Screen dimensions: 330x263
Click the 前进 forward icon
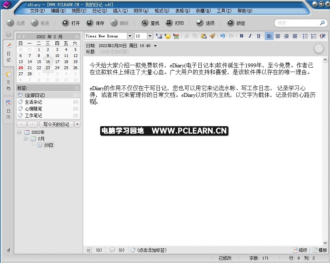[34, 23]
